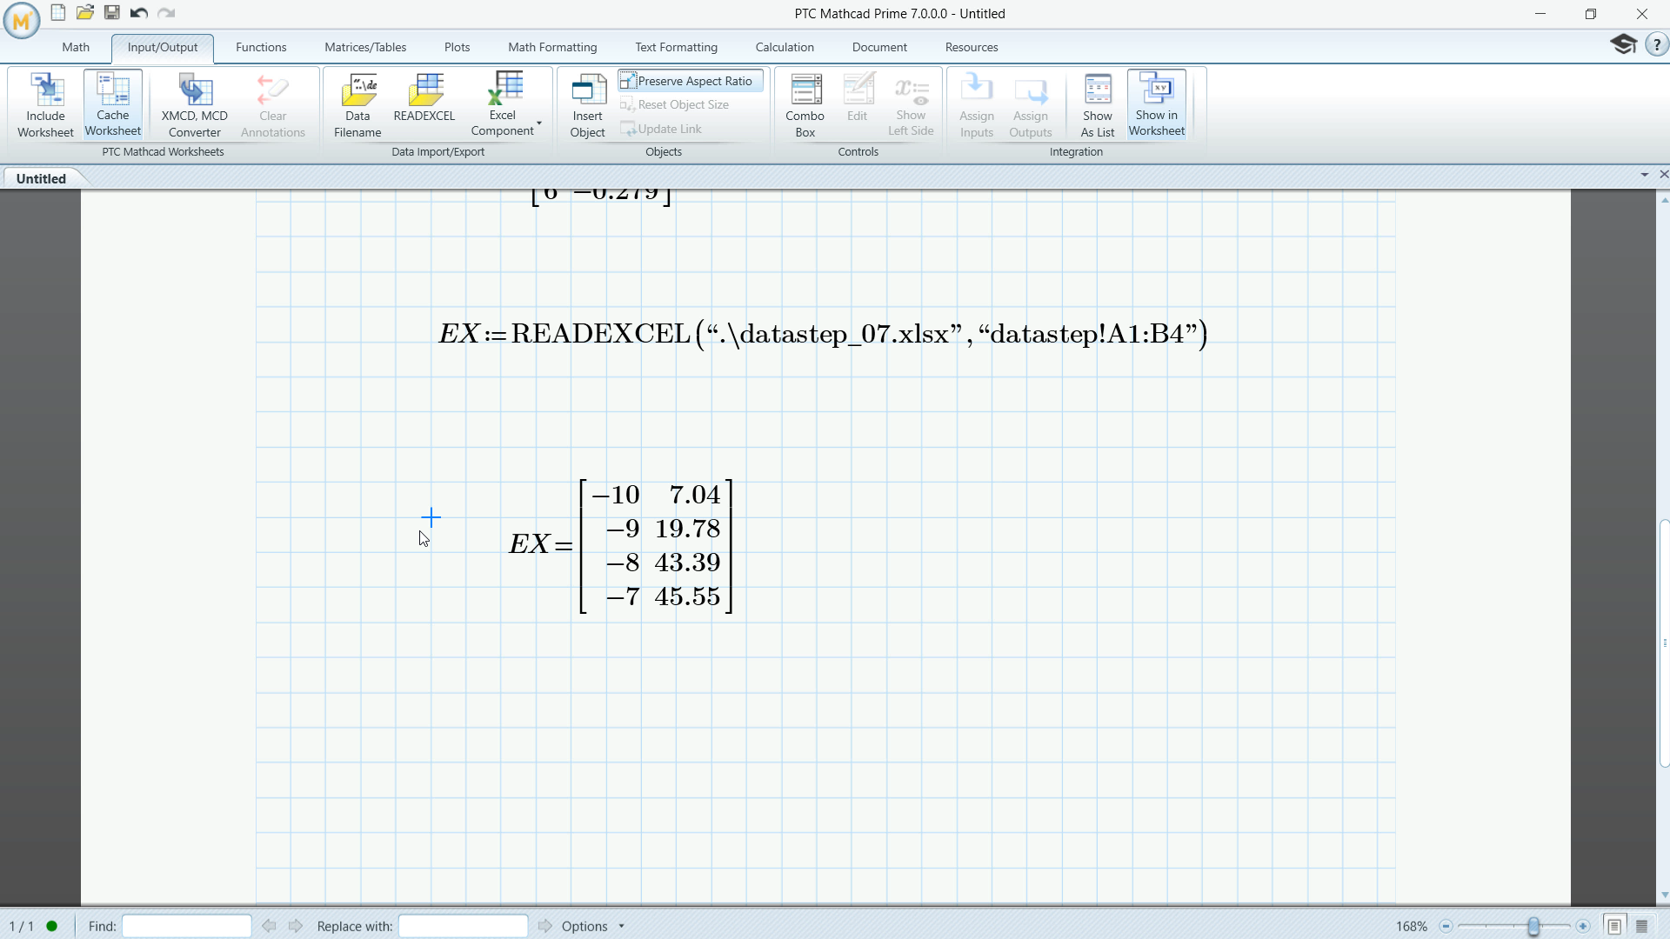Expand the Excel Component dropdown arrow

539,123
